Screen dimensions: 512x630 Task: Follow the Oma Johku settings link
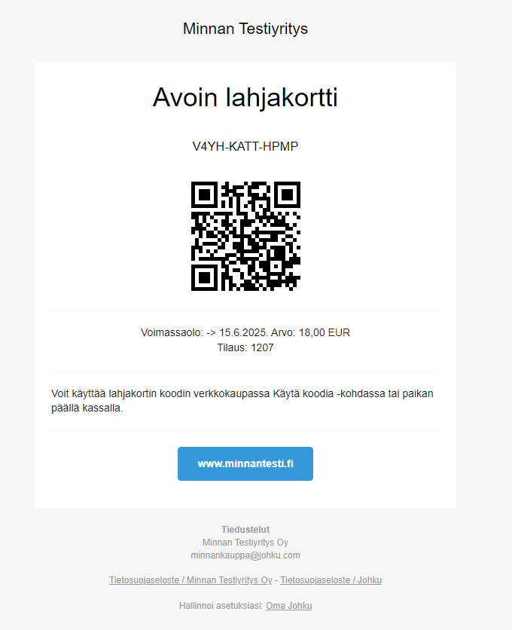tap(288, 605)
